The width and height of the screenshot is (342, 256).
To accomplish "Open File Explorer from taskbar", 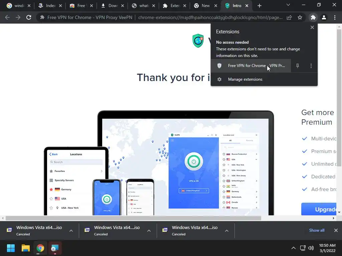I will pyautogui.click(x=25, y=248).
